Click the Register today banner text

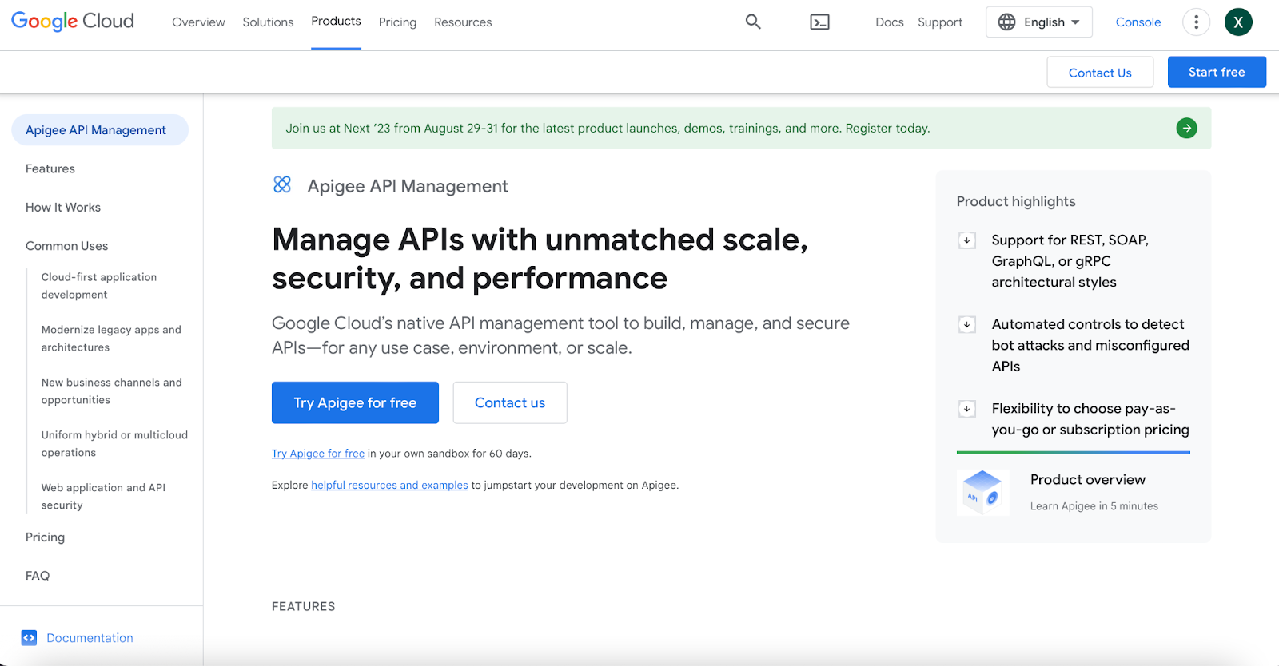887,129
